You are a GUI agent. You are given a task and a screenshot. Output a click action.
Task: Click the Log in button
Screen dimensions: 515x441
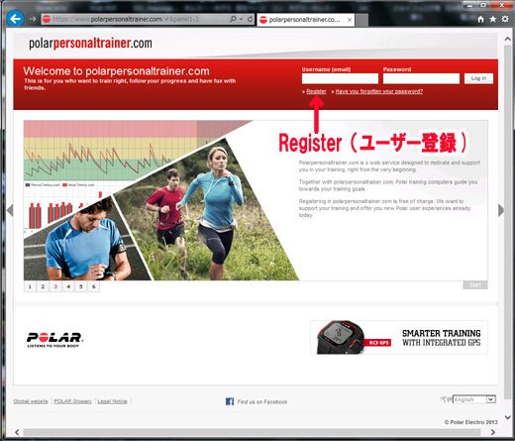click(478, 78)
